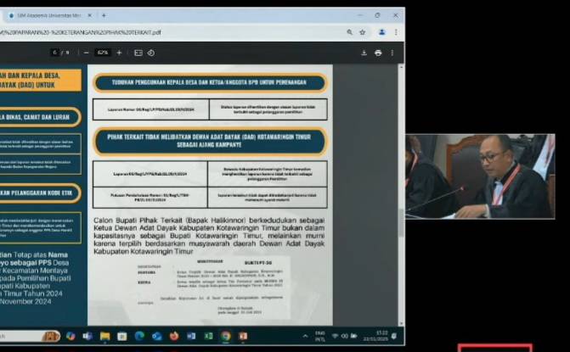This screenshot has width=570, height=352.
Task: Click the vertical scrollbar of PDF viewer
Action: [401, 223]
